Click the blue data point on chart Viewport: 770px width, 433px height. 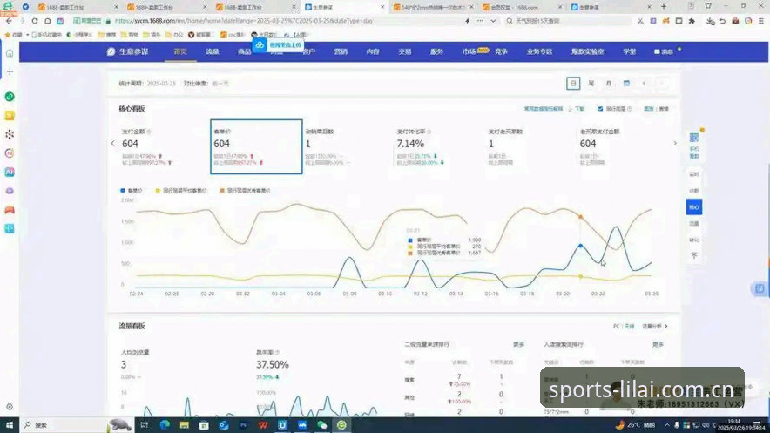(580, 246)
